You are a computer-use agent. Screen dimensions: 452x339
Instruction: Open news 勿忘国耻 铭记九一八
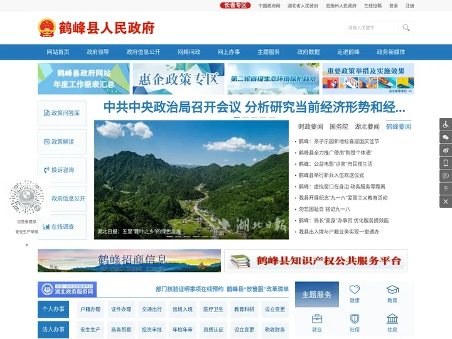pyautogui.click(x=325, y=209)
